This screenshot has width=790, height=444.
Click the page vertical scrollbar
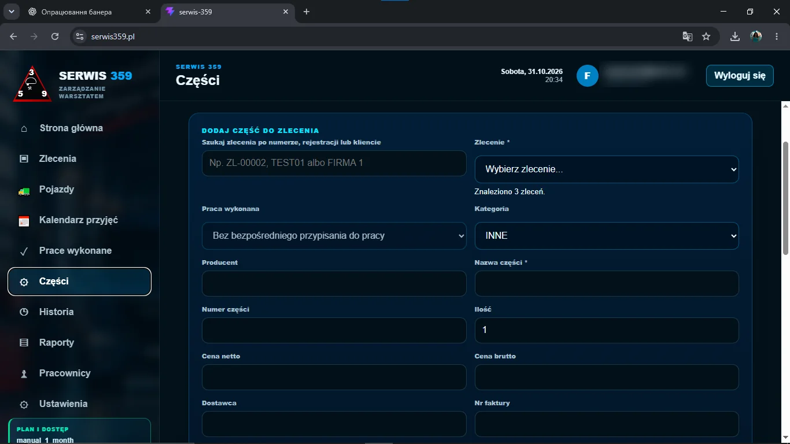tap(785, 198)
